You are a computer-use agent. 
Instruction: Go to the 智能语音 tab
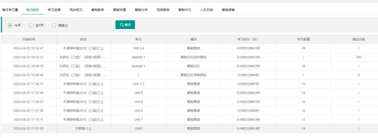228,10
